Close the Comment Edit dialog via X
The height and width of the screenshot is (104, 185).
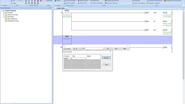coord(110,52)
